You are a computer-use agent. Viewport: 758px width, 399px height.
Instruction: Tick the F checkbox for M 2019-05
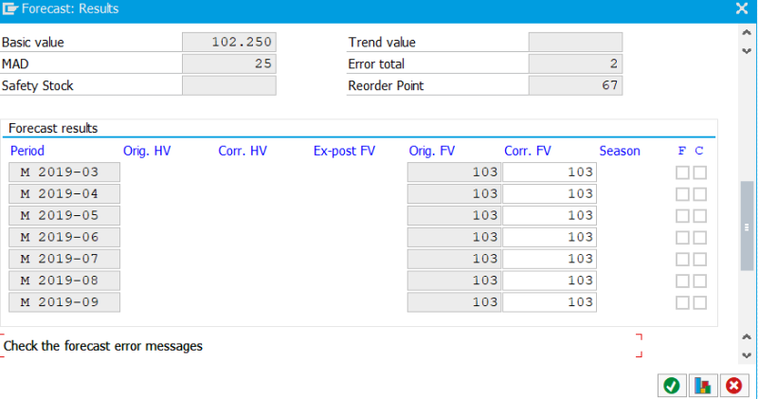(x=682, y=216)
